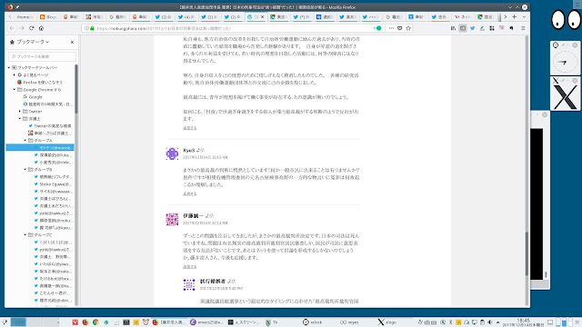582x327 pixels.
Task: Expand the Twitter bookmark folder
Action: (x=20, y=111)
